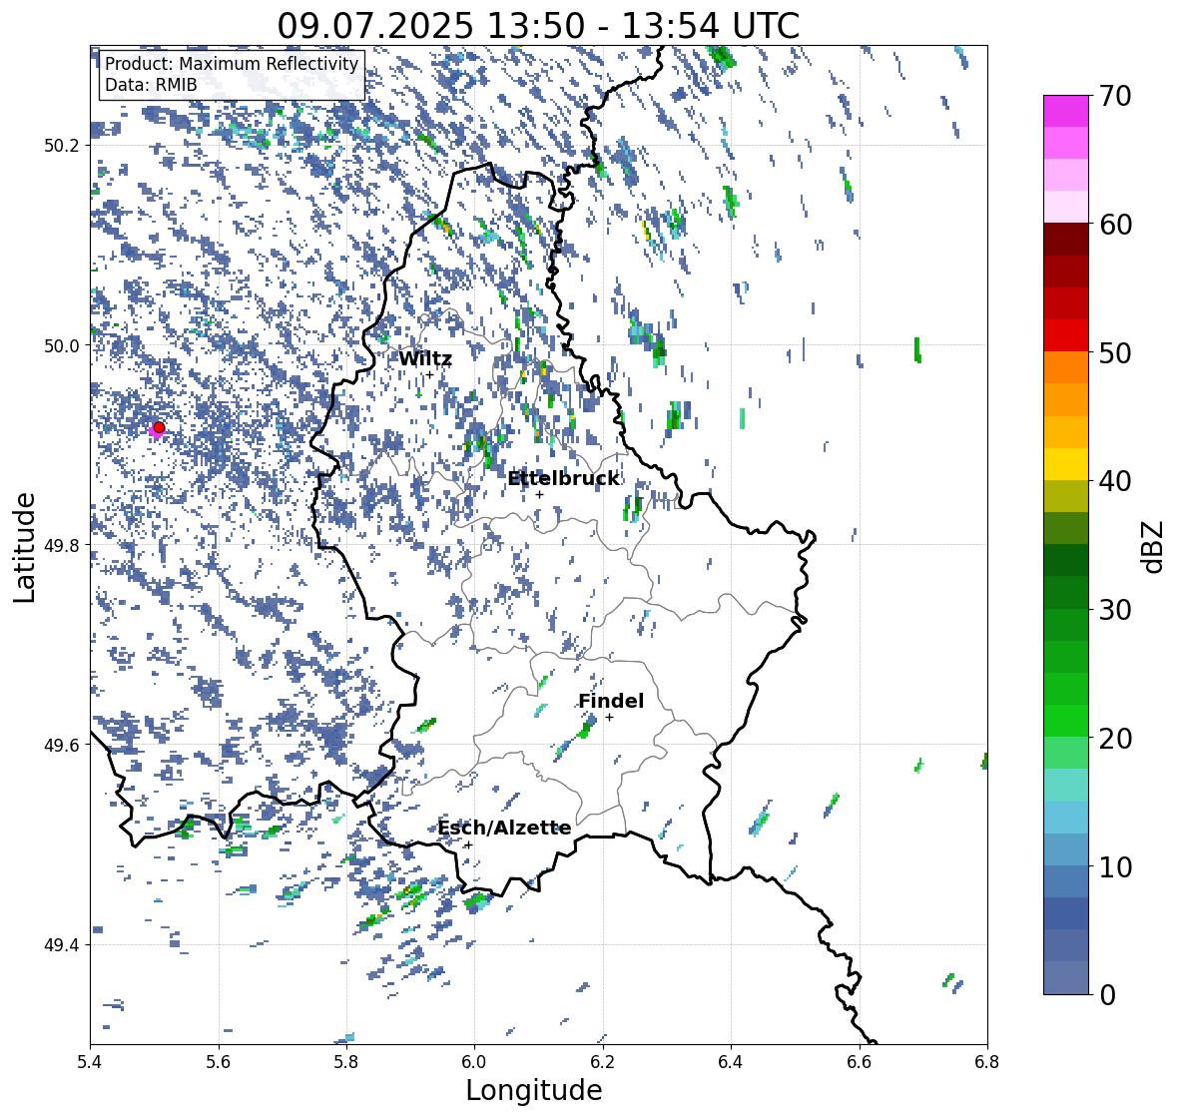Select the Ettelbruck city label
Viewport: 1177px width, 1115px height.
[563, 479]
